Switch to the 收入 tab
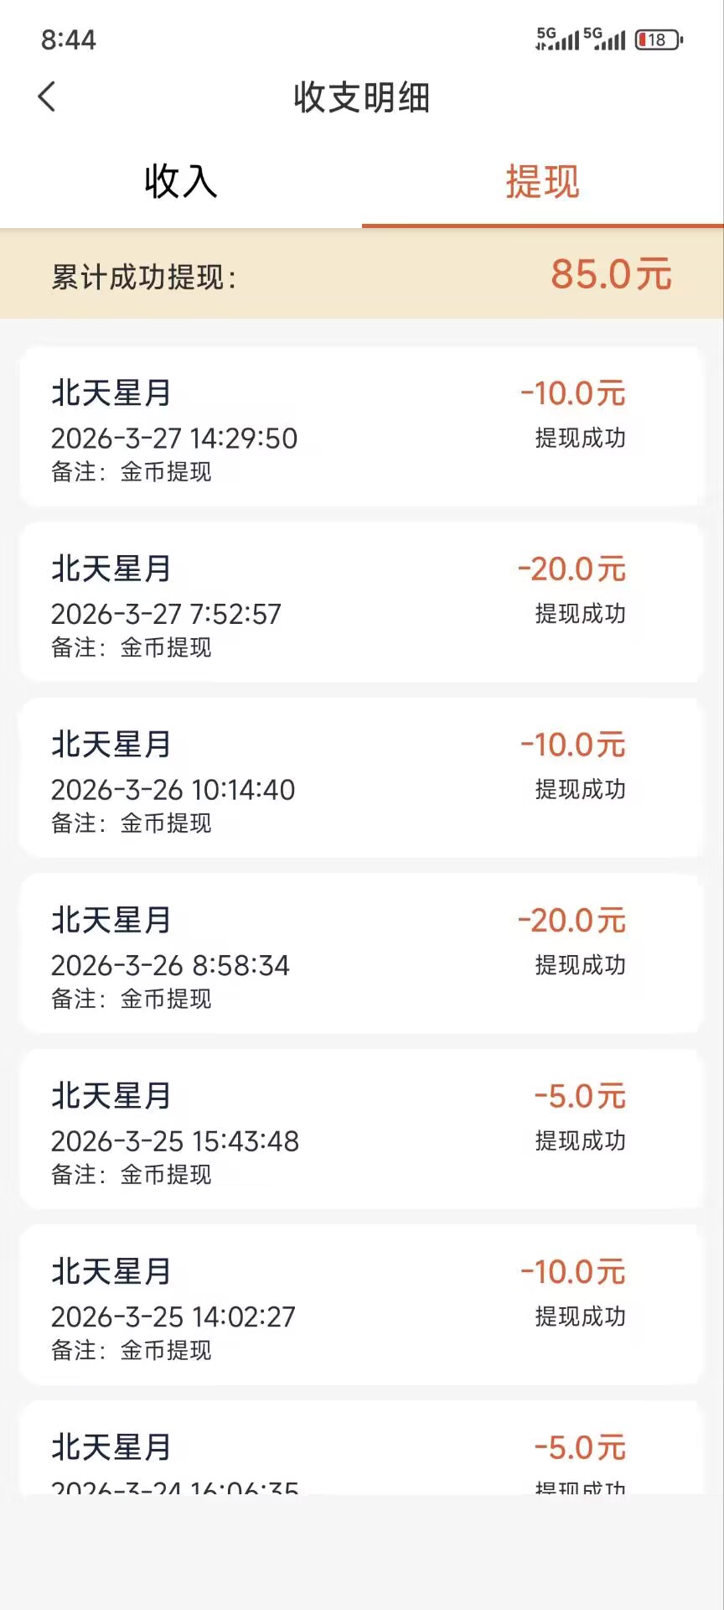This screenshot has height=1610, width=724. [x=180, y=182]
